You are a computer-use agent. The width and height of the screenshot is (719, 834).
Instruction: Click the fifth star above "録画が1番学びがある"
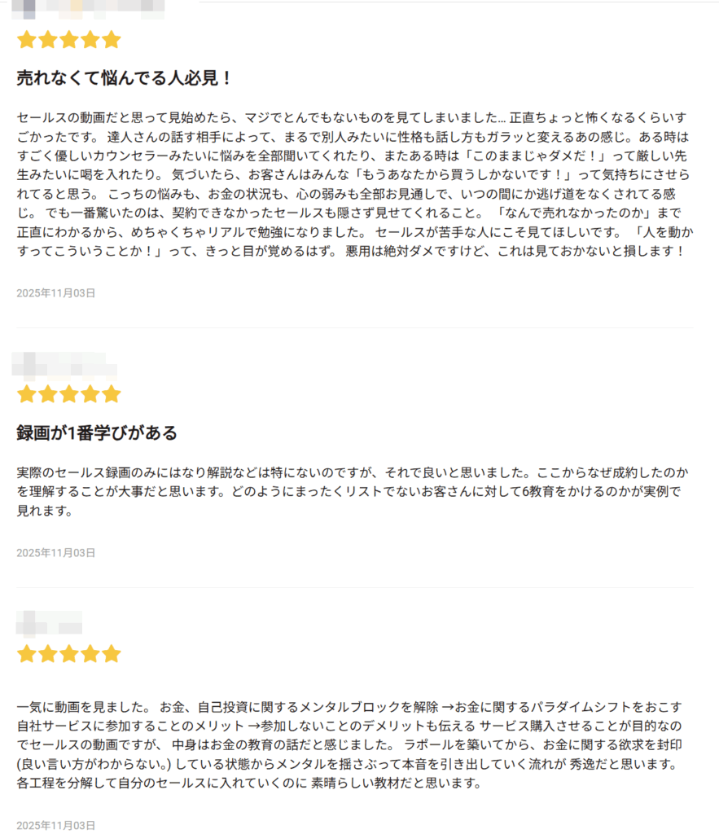click(x=112, y=395)
